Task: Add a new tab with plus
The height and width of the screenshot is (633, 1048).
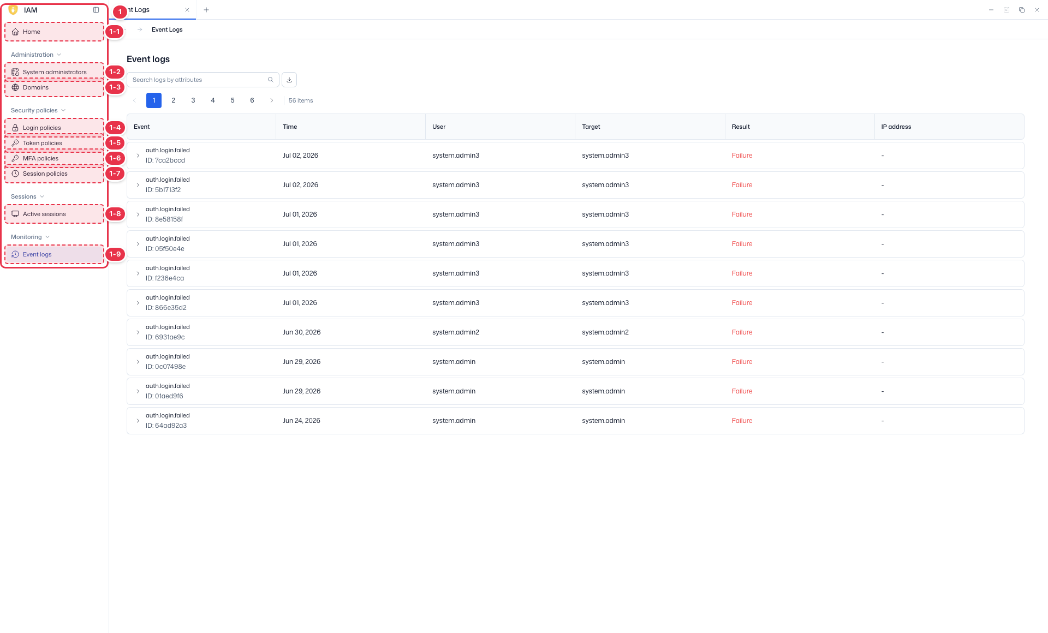Action: 206,10
